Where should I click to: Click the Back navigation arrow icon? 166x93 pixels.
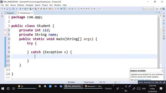click(x=92, y=9)
